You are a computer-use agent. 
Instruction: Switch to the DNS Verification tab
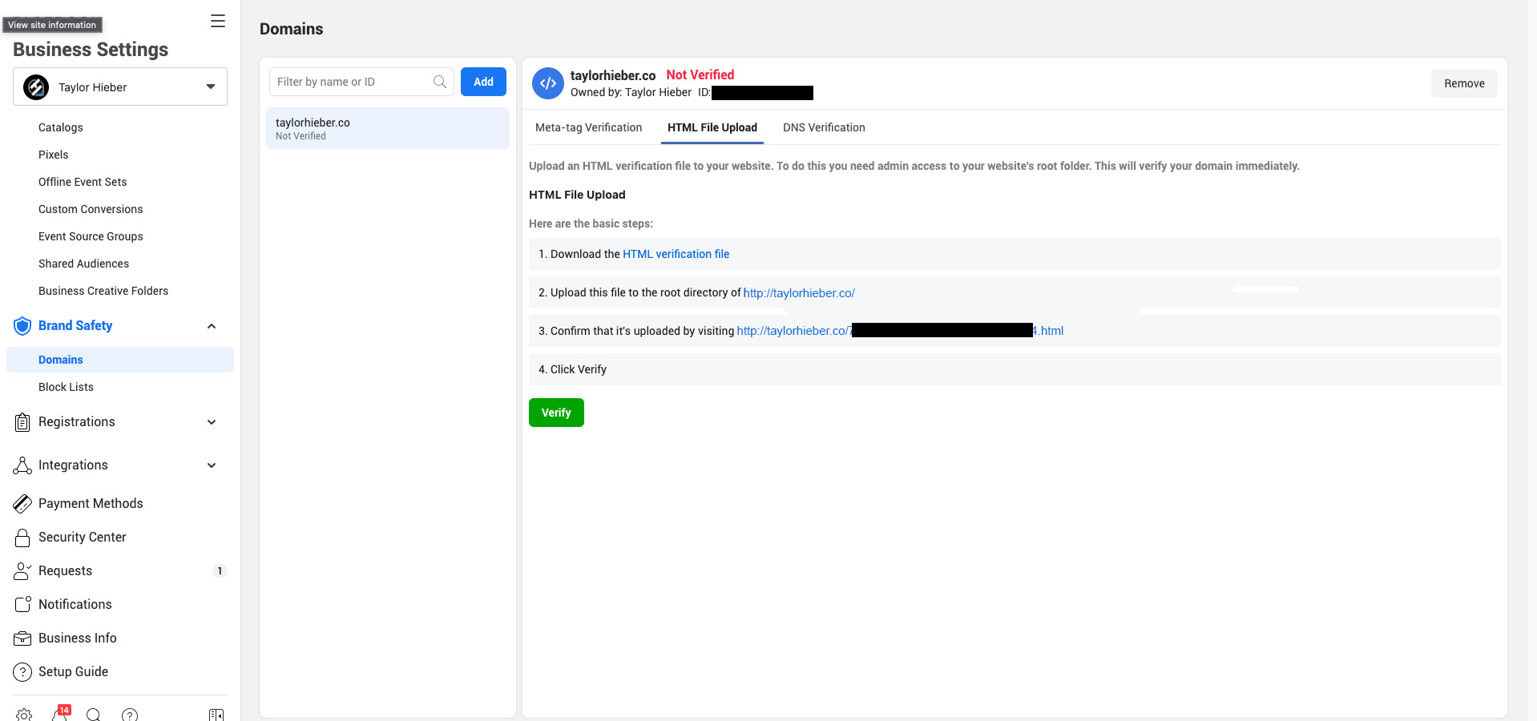(x=824, y=127)
